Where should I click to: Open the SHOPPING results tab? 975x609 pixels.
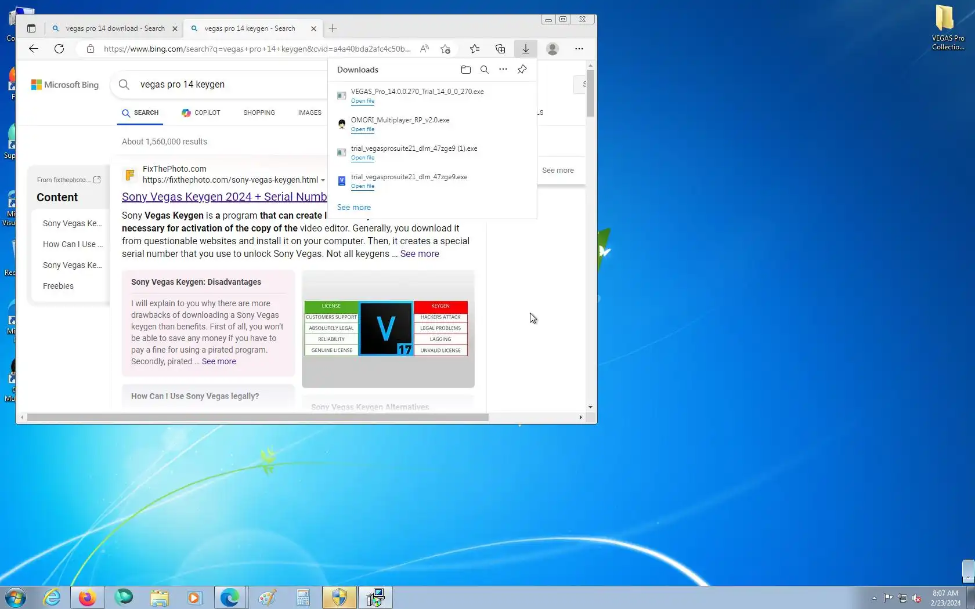[259, 113]
